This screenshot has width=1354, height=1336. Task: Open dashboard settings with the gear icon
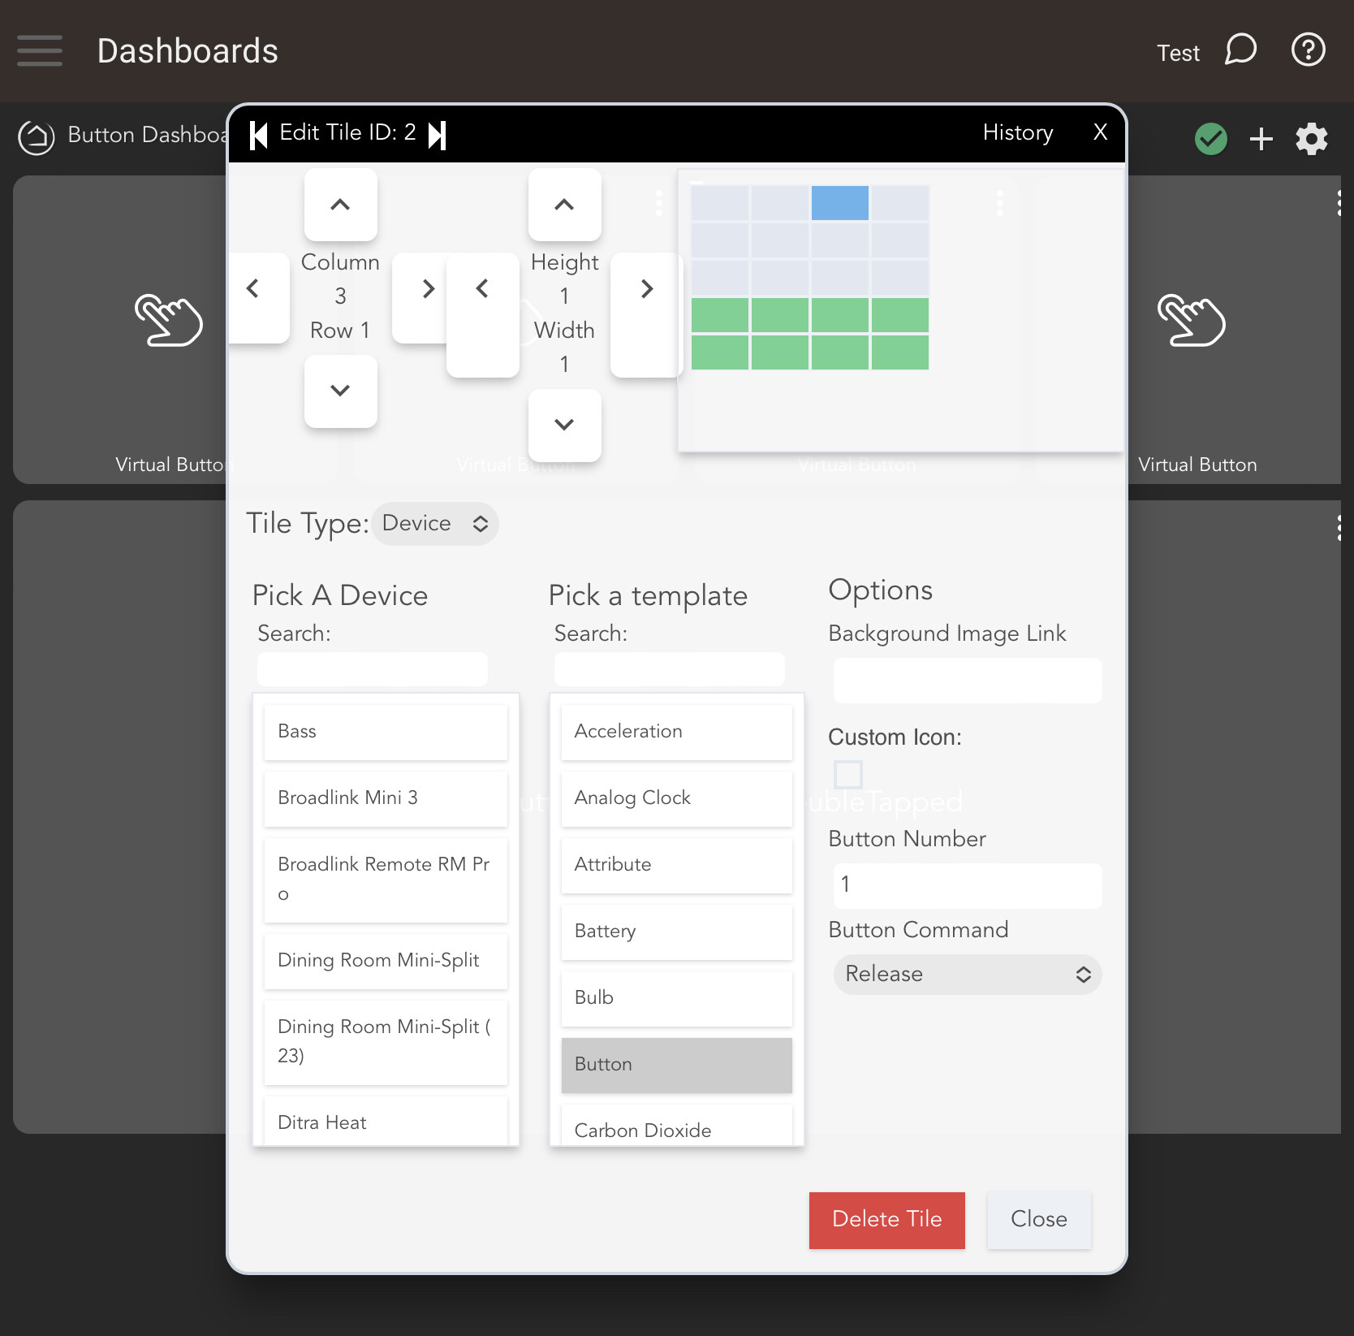point(1312,138)
